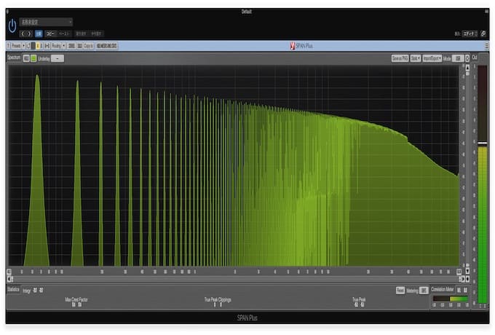The height and width of the screenshot is (335, 495).
Task: Expand the Presets dropdown
Action: click(17, 46)
